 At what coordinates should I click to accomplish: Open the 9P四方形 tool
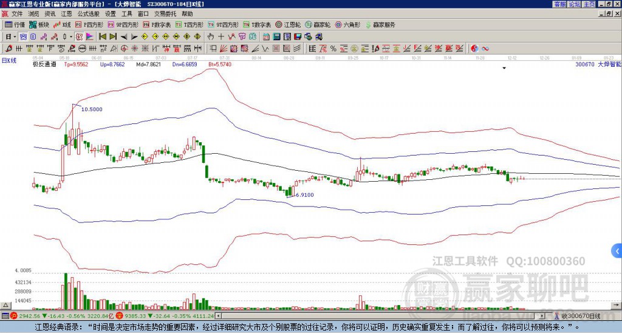coord(123,24)
